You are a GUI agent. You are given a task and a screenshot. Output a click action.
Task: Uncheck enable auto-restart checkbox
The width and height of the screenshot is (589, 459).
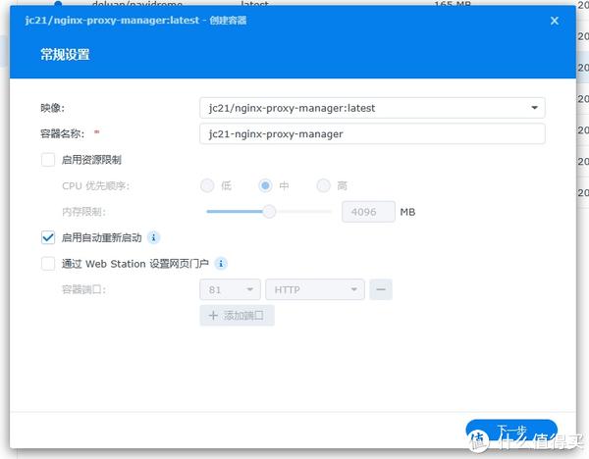[x=48, y=237]
